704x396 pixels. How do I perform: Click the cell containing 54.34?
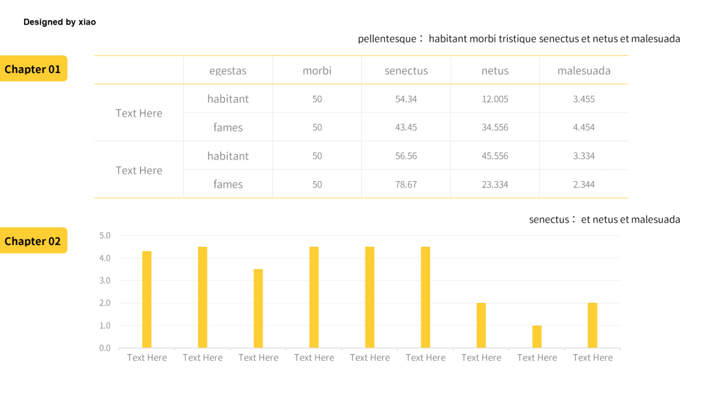(406, 98)
